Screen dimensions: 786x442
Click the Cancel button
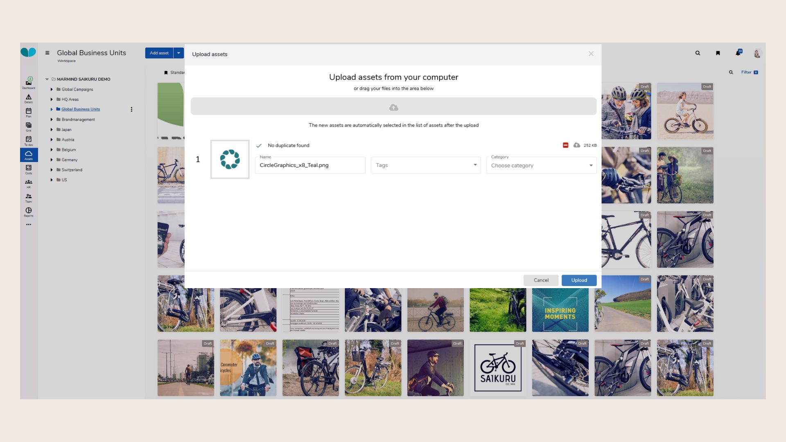541,280
